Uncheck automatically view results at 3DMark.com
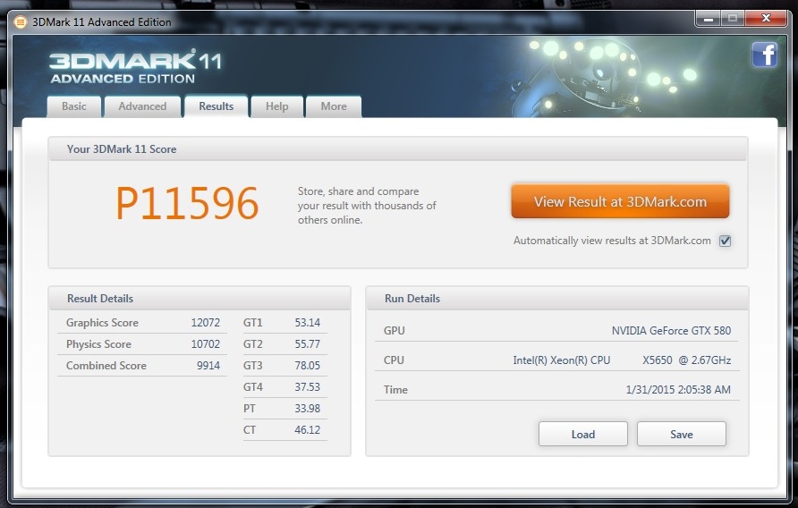Image resolution: width=798 pixels, height=508 pixels. click(x=725, y=241)
